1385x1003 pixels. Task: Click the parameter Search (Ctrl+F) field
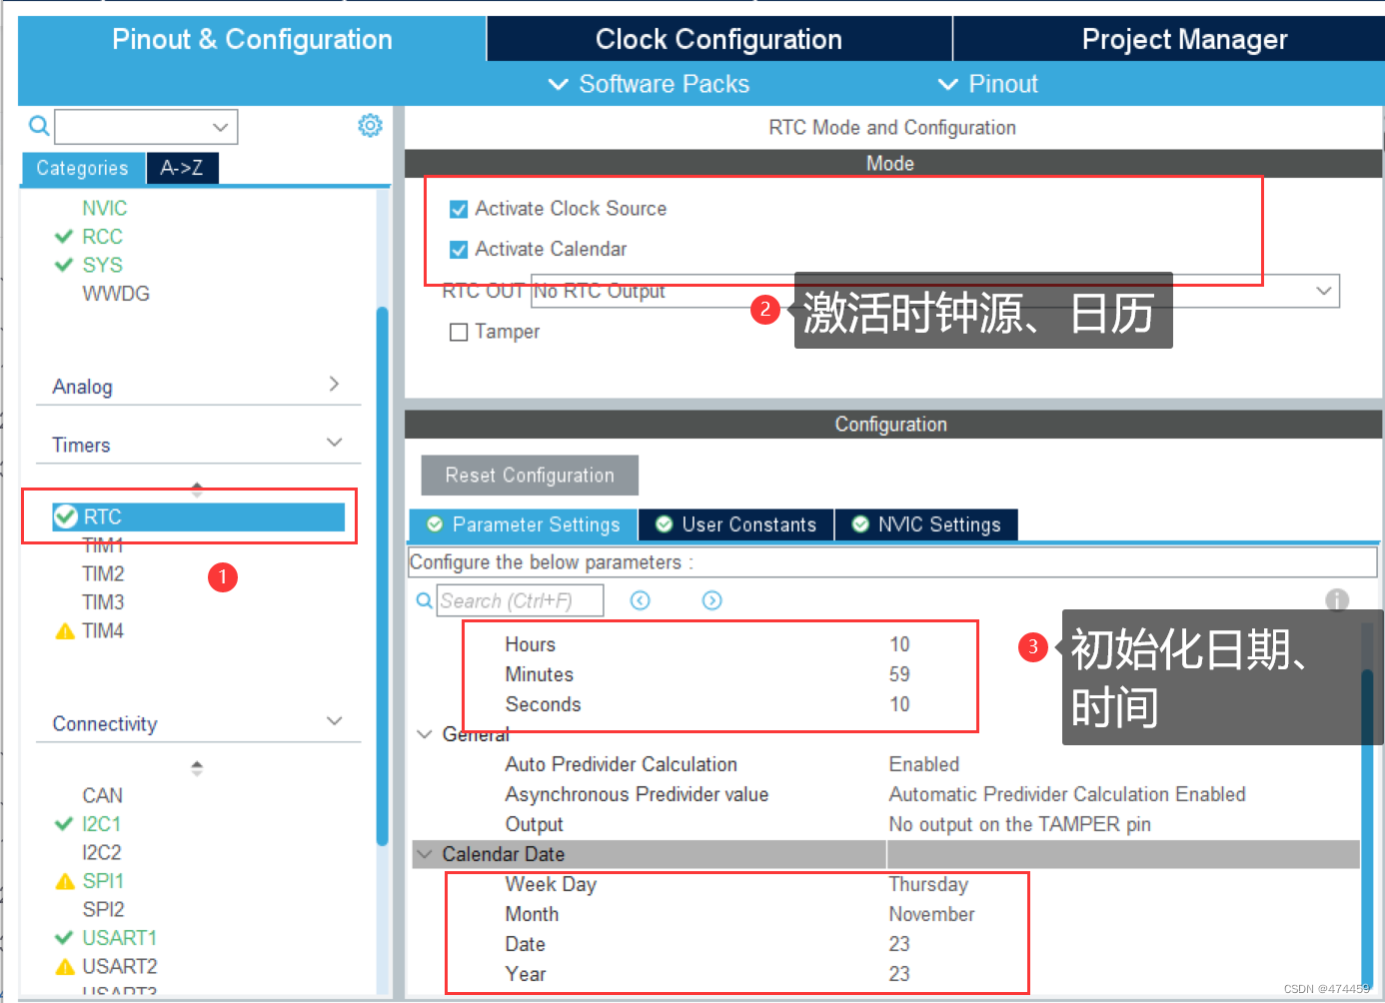(x=521, y=600)
